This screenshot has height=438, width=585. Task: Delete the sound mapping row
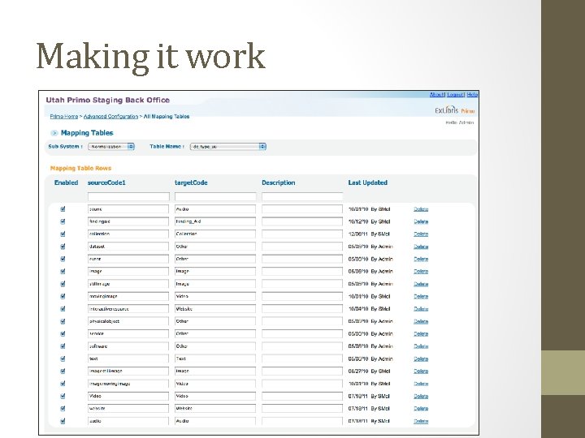(421, 209)
